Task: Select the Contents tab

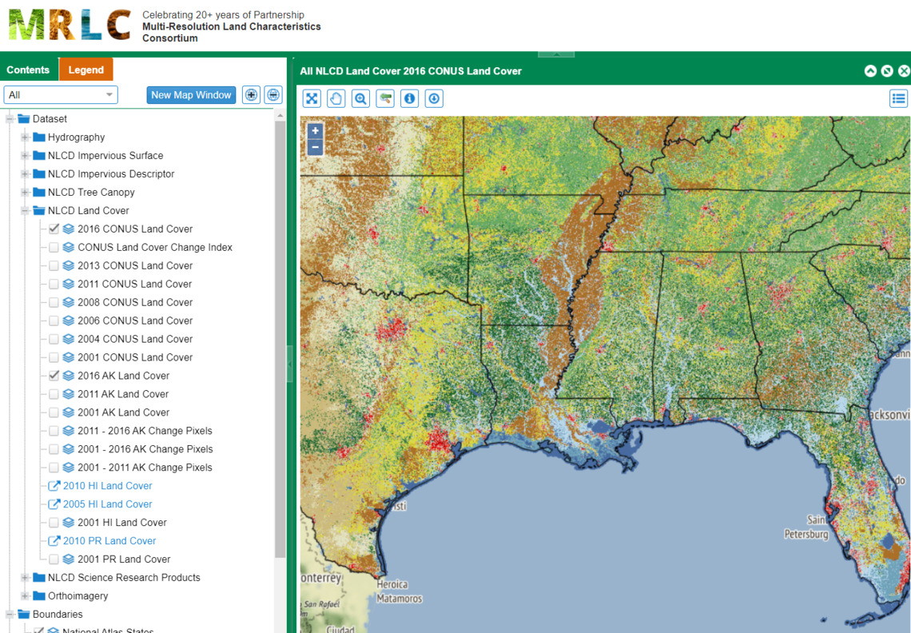Action: (30, 70)
